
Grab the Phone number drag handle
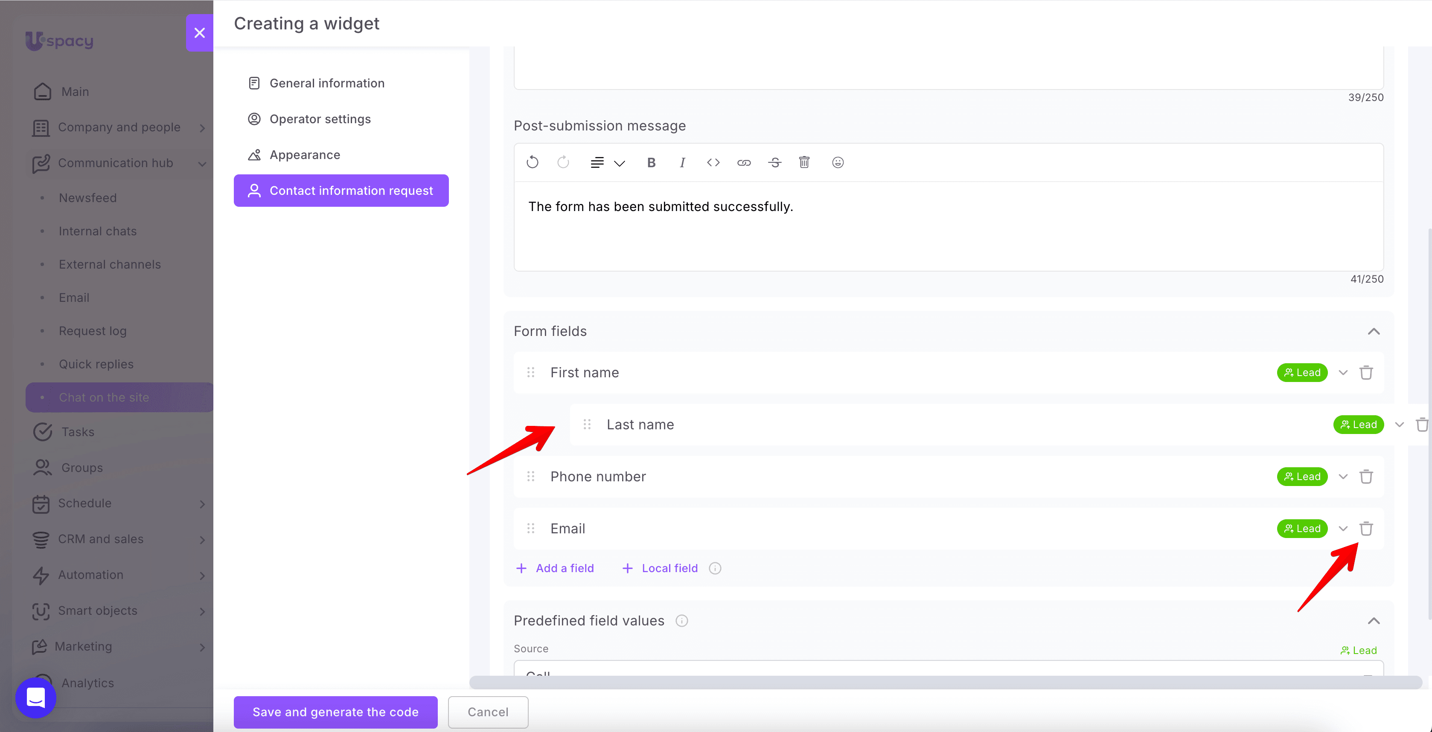(531, 477)
